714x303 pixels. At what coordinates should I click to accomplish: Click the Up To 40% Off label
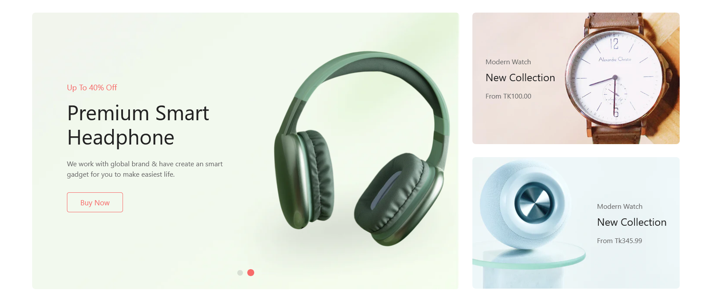pos(92,88)
